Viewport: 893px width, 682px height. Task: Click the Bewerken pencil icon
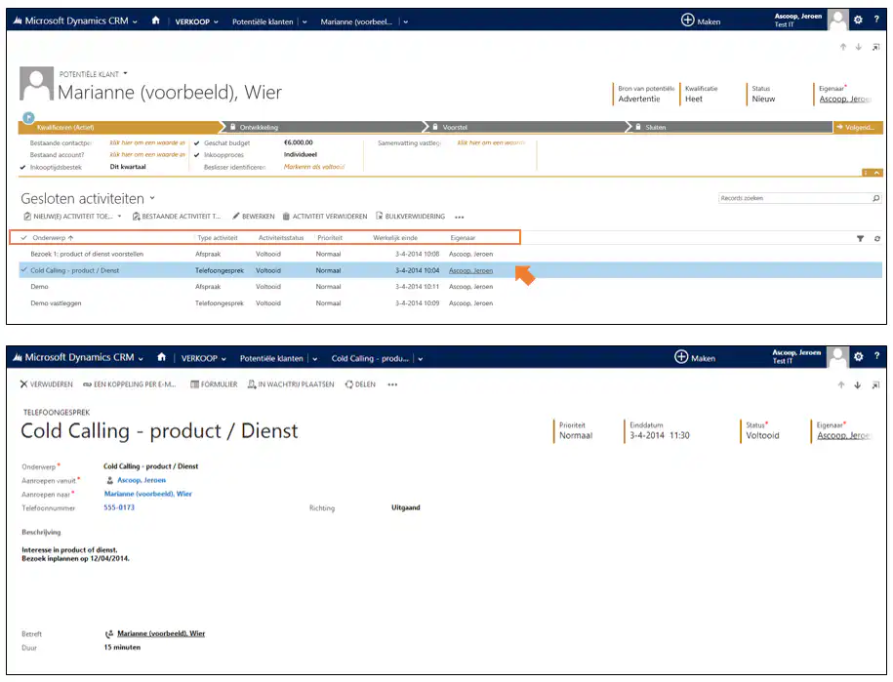(x=235, y=217)
